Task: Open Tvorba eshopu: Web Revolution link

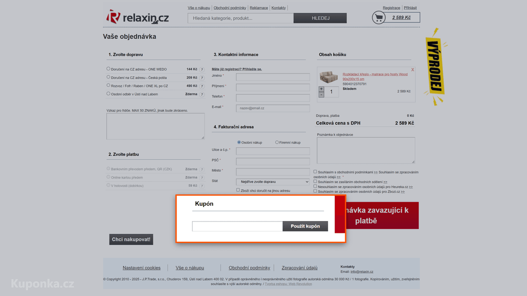Action: pyautogui.click(x=289, y=284)
